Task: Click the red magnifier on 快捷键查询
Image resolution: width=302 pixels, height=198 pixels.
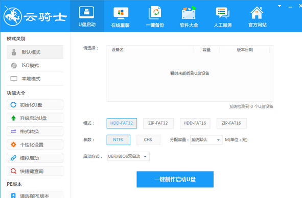Action: click(x=13, y=171)
